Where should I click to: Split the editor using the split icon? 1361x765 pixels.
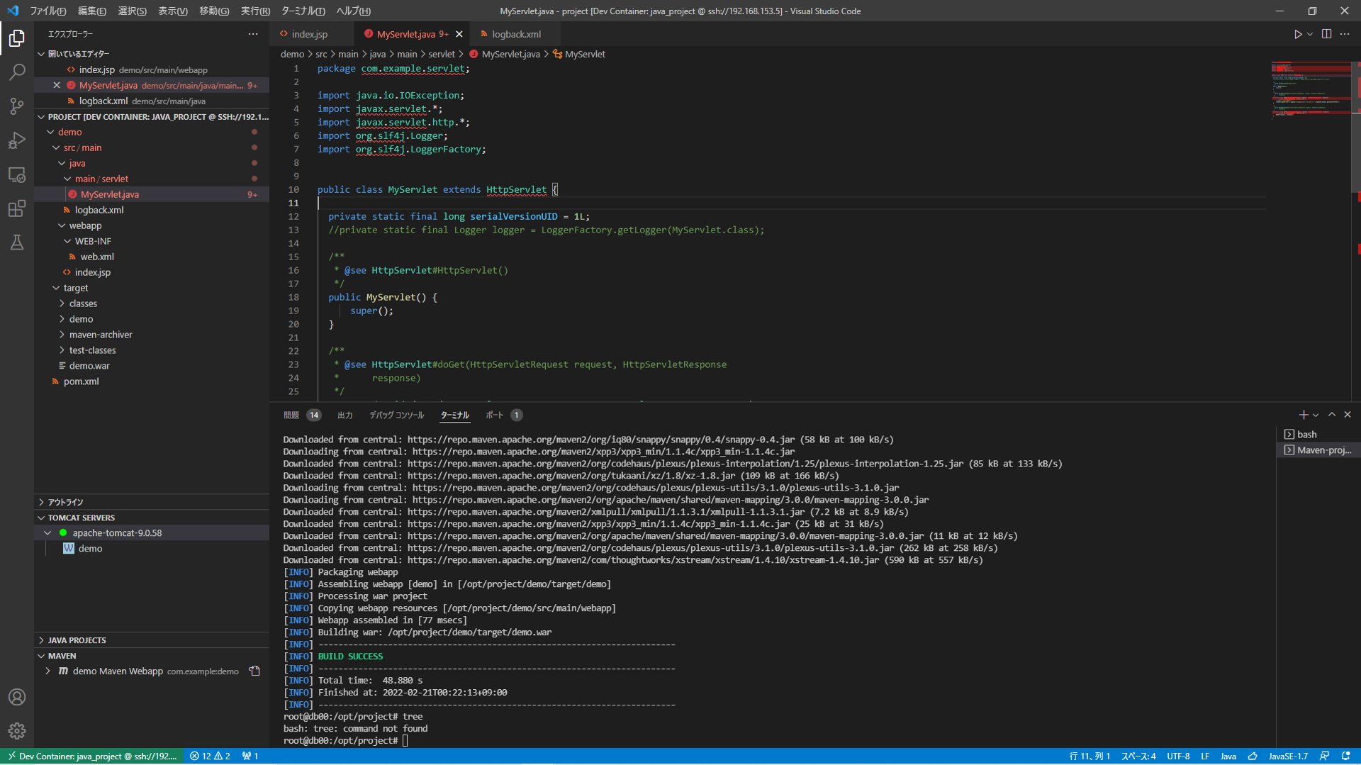[x=1326, y=33]
